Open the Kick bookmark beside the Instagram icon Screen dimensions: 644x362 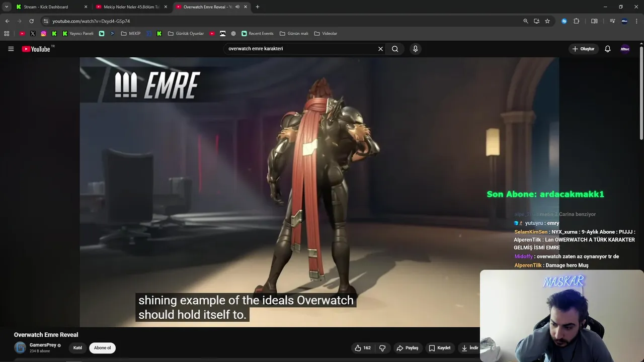click(x=54, y=34)
